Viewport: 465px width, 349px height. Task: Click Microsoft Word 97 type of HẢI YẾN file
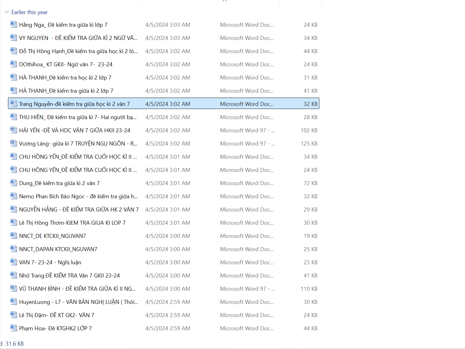tap(247, 130)
